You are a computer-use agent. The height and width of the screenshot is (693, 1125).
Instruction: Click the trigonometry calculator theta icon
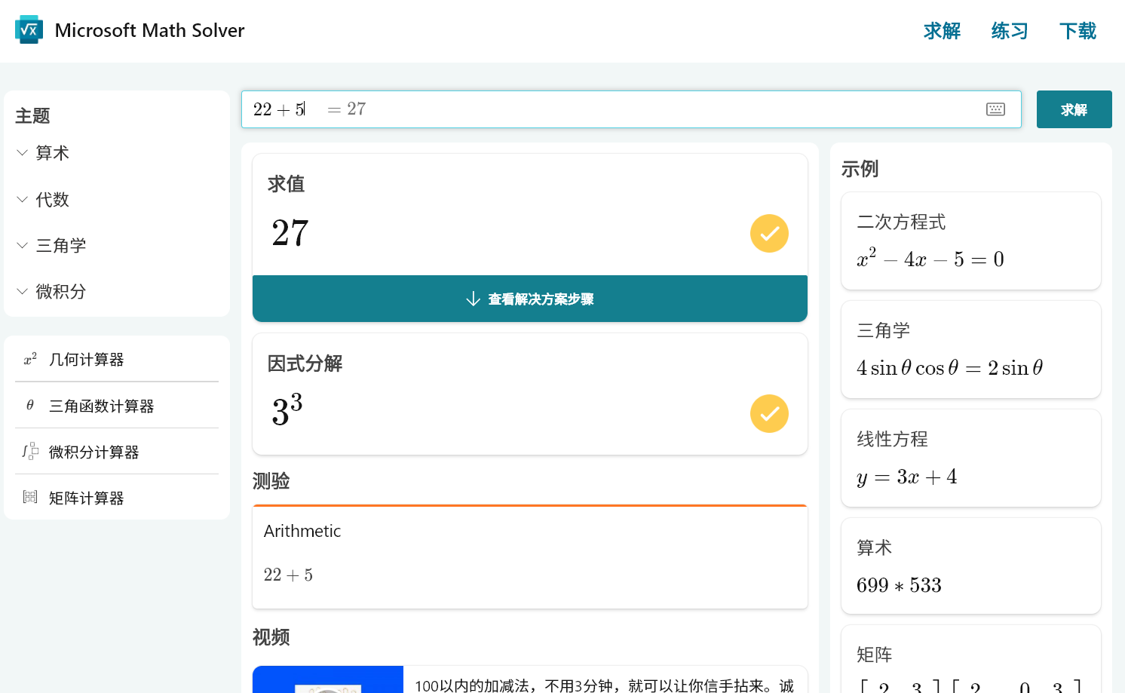coord(30,406)
